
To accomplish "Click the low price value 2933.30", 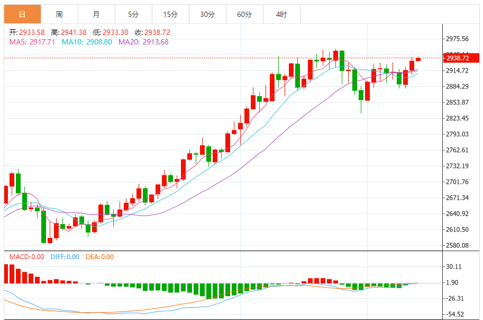I will tap(115, 32).
